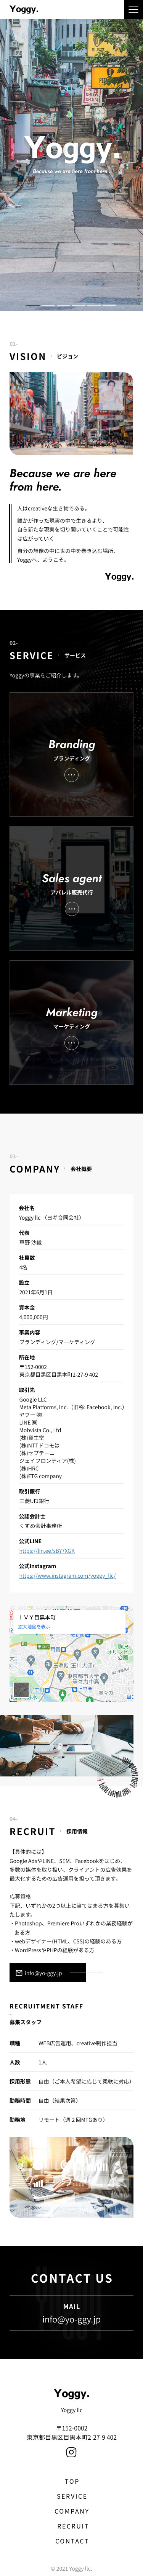The height and width of the screenshot is (2576, 143).
Task: Expand the Sales agent dots icon
Action: (x=72, y=909)
